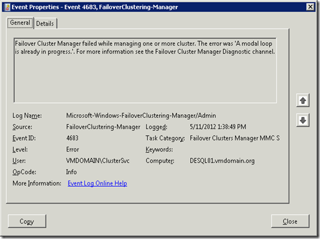The image size is (320, 239).
Task: Switch to the Details tab
Action: tap(45, 24)
